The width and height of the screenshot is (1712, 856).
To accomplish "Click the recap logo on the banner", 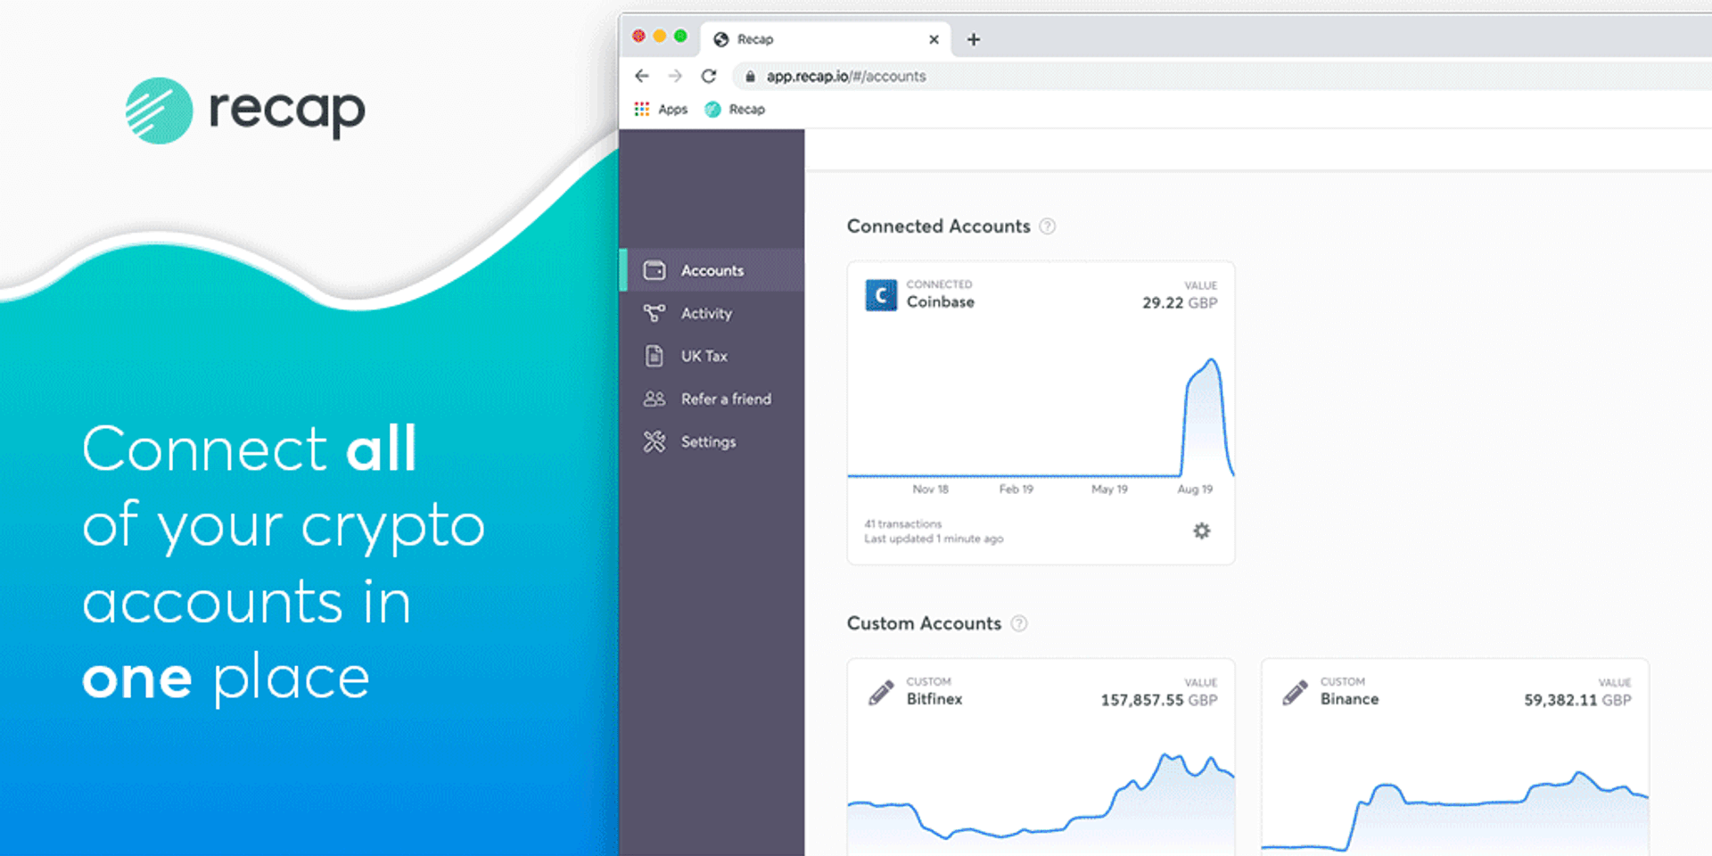I will tap(245, 111).
